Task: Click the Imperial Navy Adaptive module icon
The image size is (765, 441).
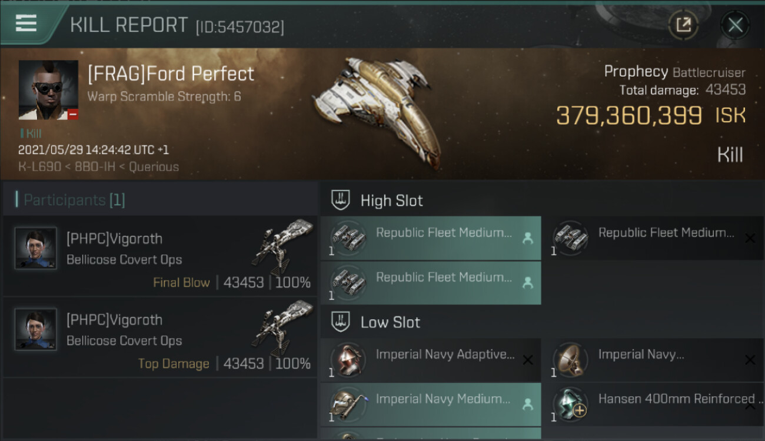Action: [x=348, y=359]
